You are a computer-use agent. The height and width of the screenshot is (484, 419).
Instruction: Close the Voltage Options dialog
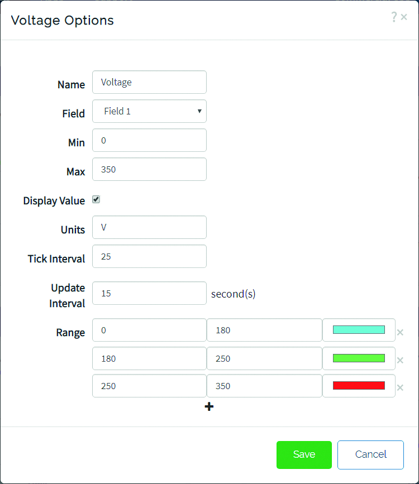404,17
